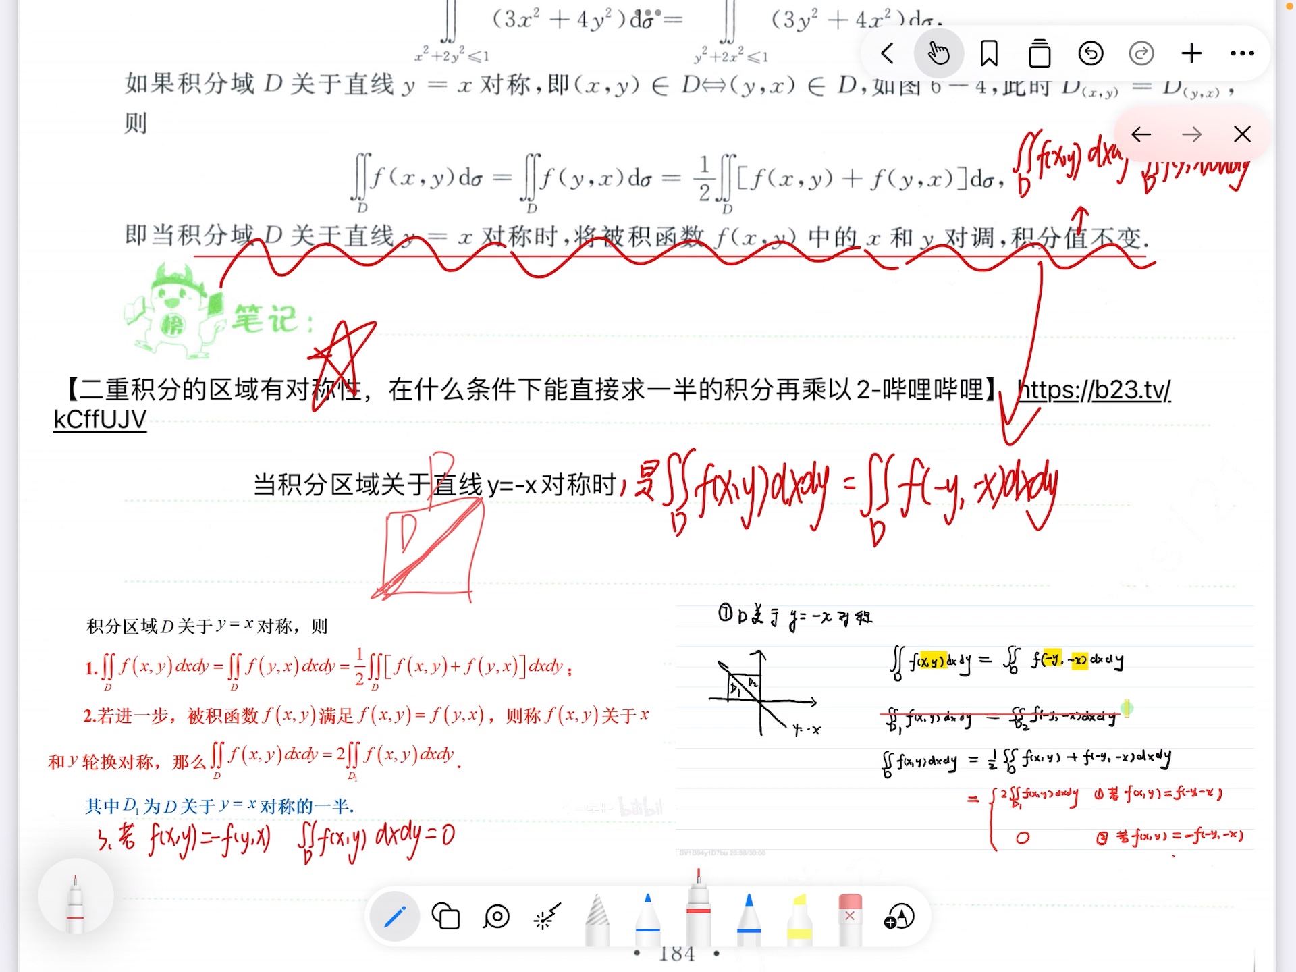Tap text 积分区域D关于y=x对称，则
Viewport: 1296px width, 972px height.
pos(207,626)
